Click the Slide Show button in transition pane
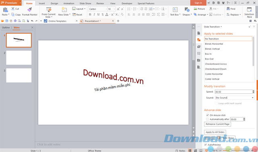The image size is (258, 152). click(x=226, y=138)
